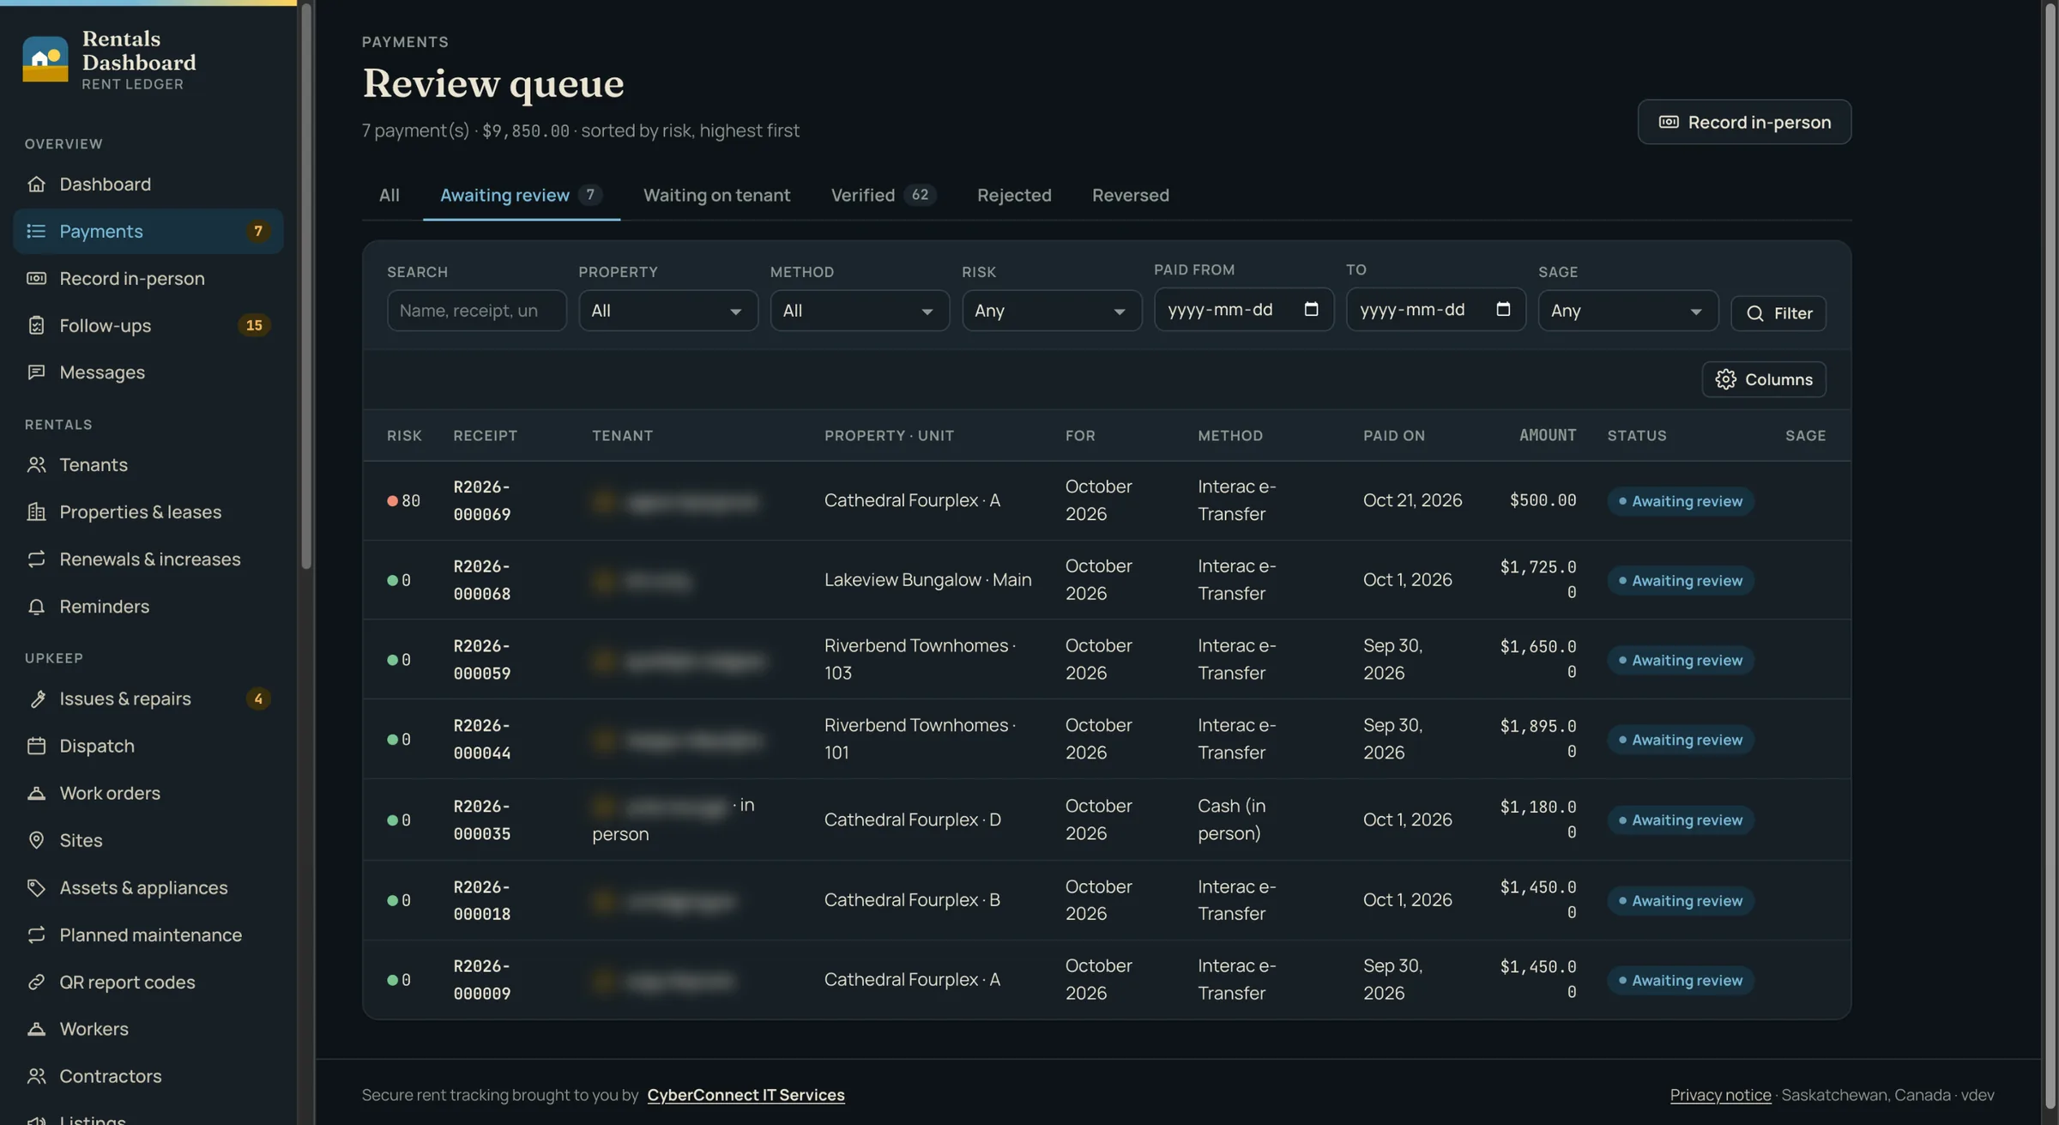Viewport: 2059px width, 1125px height.
Task: Click the Record in-person button at top right
Action: coord(1744,122)
